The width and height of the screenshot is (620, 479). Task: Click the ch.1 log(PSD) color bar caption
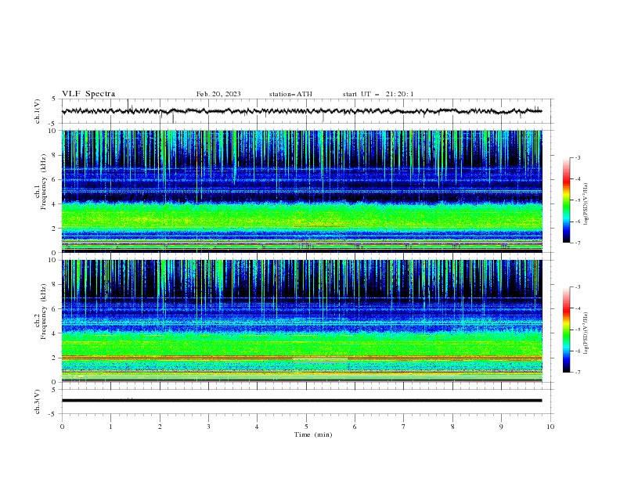[586, 204]
